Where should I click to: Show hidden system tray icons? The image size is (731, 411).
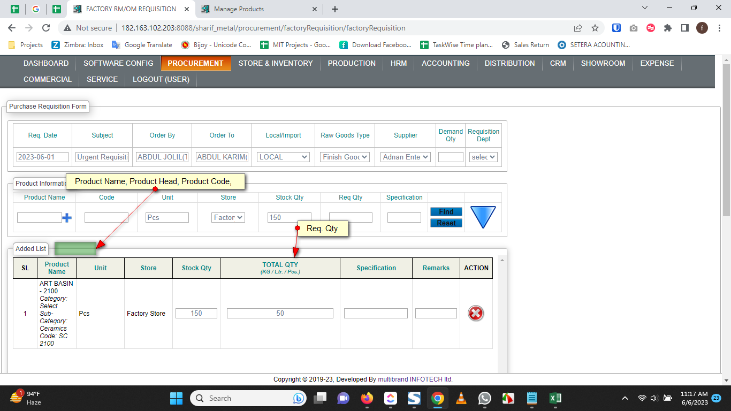click(625, 398)
